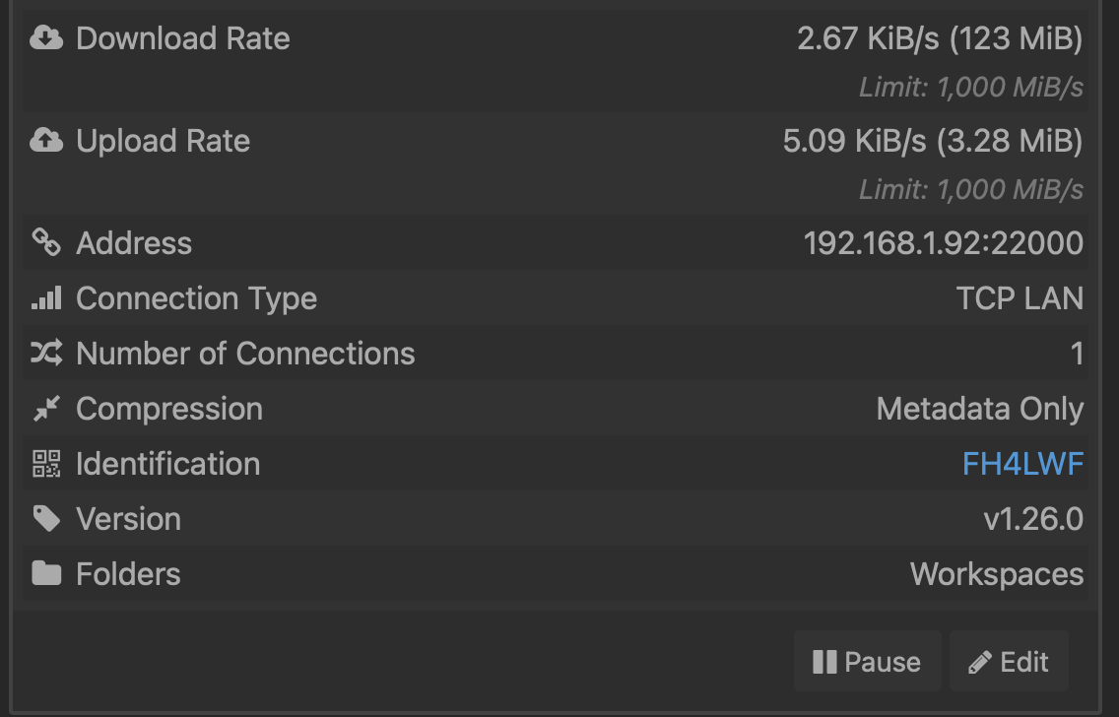Click the Version tag icon
This screenshot has width=1119, height=717.
click(46, 519)
